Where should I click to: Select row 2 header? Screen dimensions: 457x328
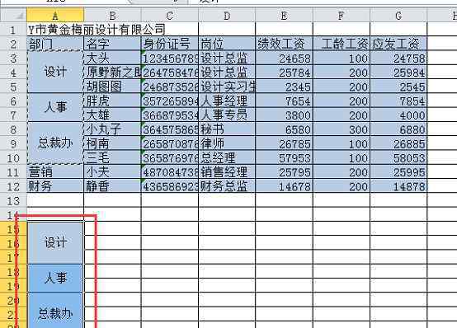[13, 44]
